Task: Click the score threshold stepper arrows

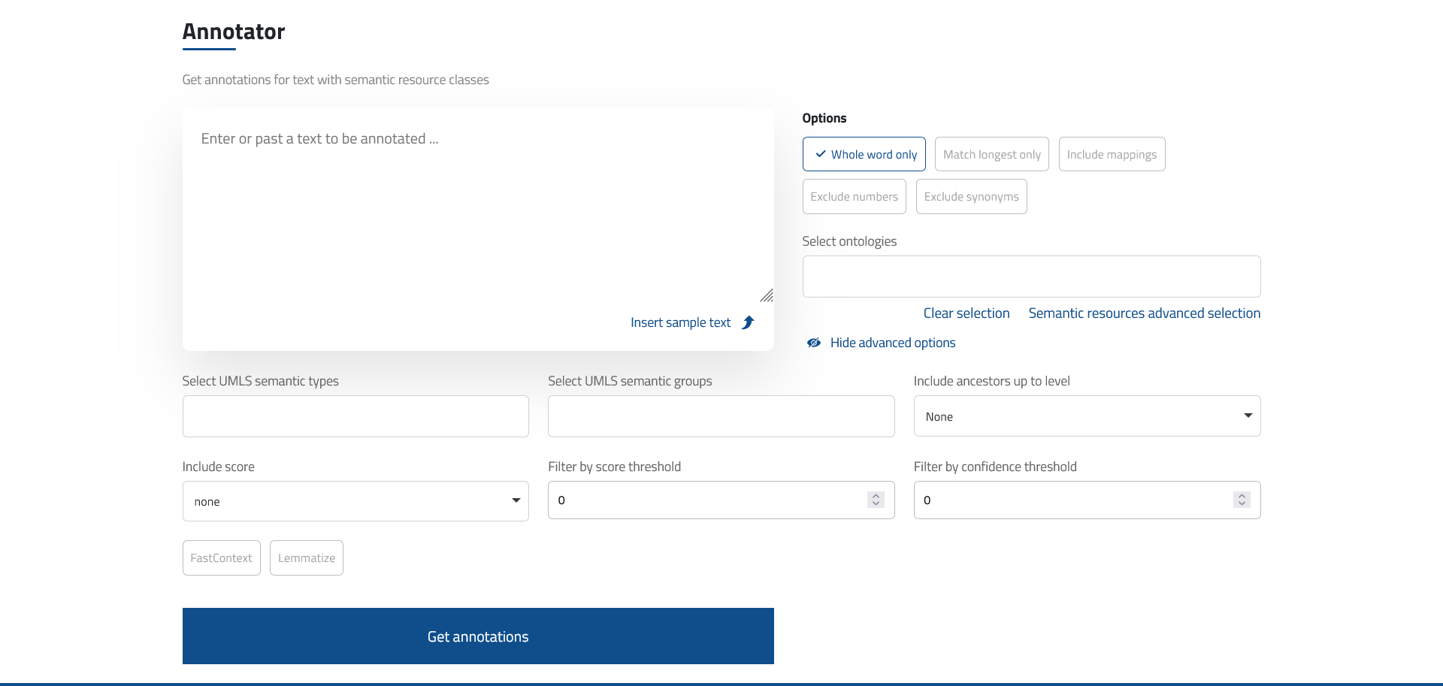Action: click(x=876, y=500)
